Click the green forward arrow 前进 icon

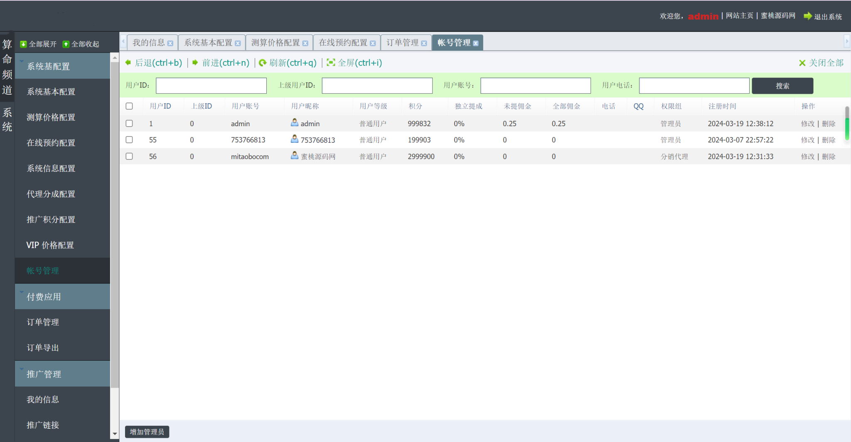point(195,62)
